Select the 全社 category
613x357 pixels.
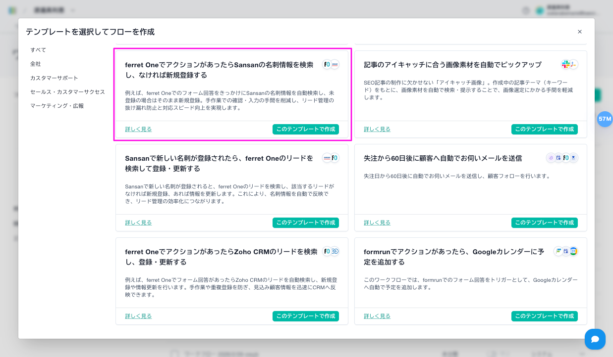click(36, 64)
